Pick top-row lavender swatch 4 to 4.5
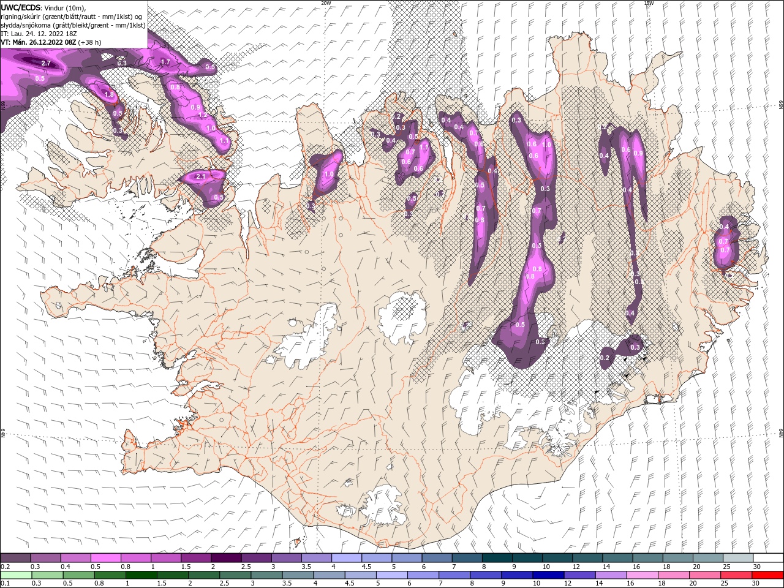 [347, 558]
